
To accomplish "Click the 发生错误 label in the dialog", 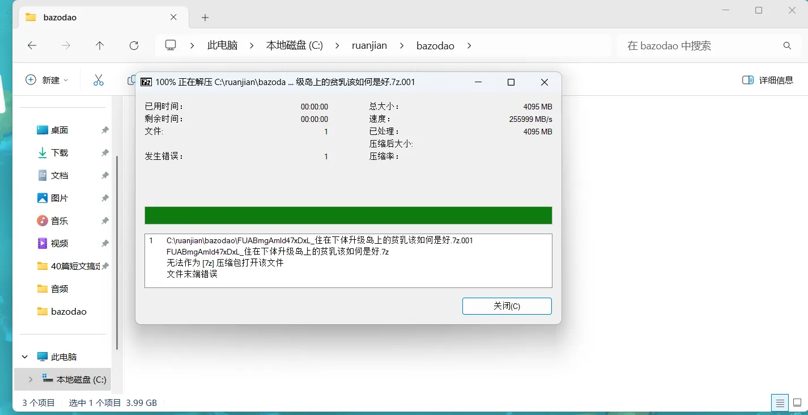I will click(164, 156).
